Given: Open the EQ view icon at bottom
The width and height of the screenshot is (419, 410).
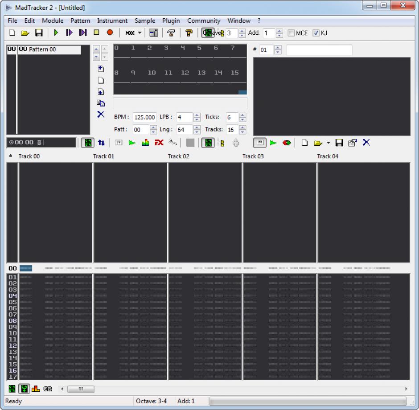Looking at the screenshot, I should (x=48, y=389).
